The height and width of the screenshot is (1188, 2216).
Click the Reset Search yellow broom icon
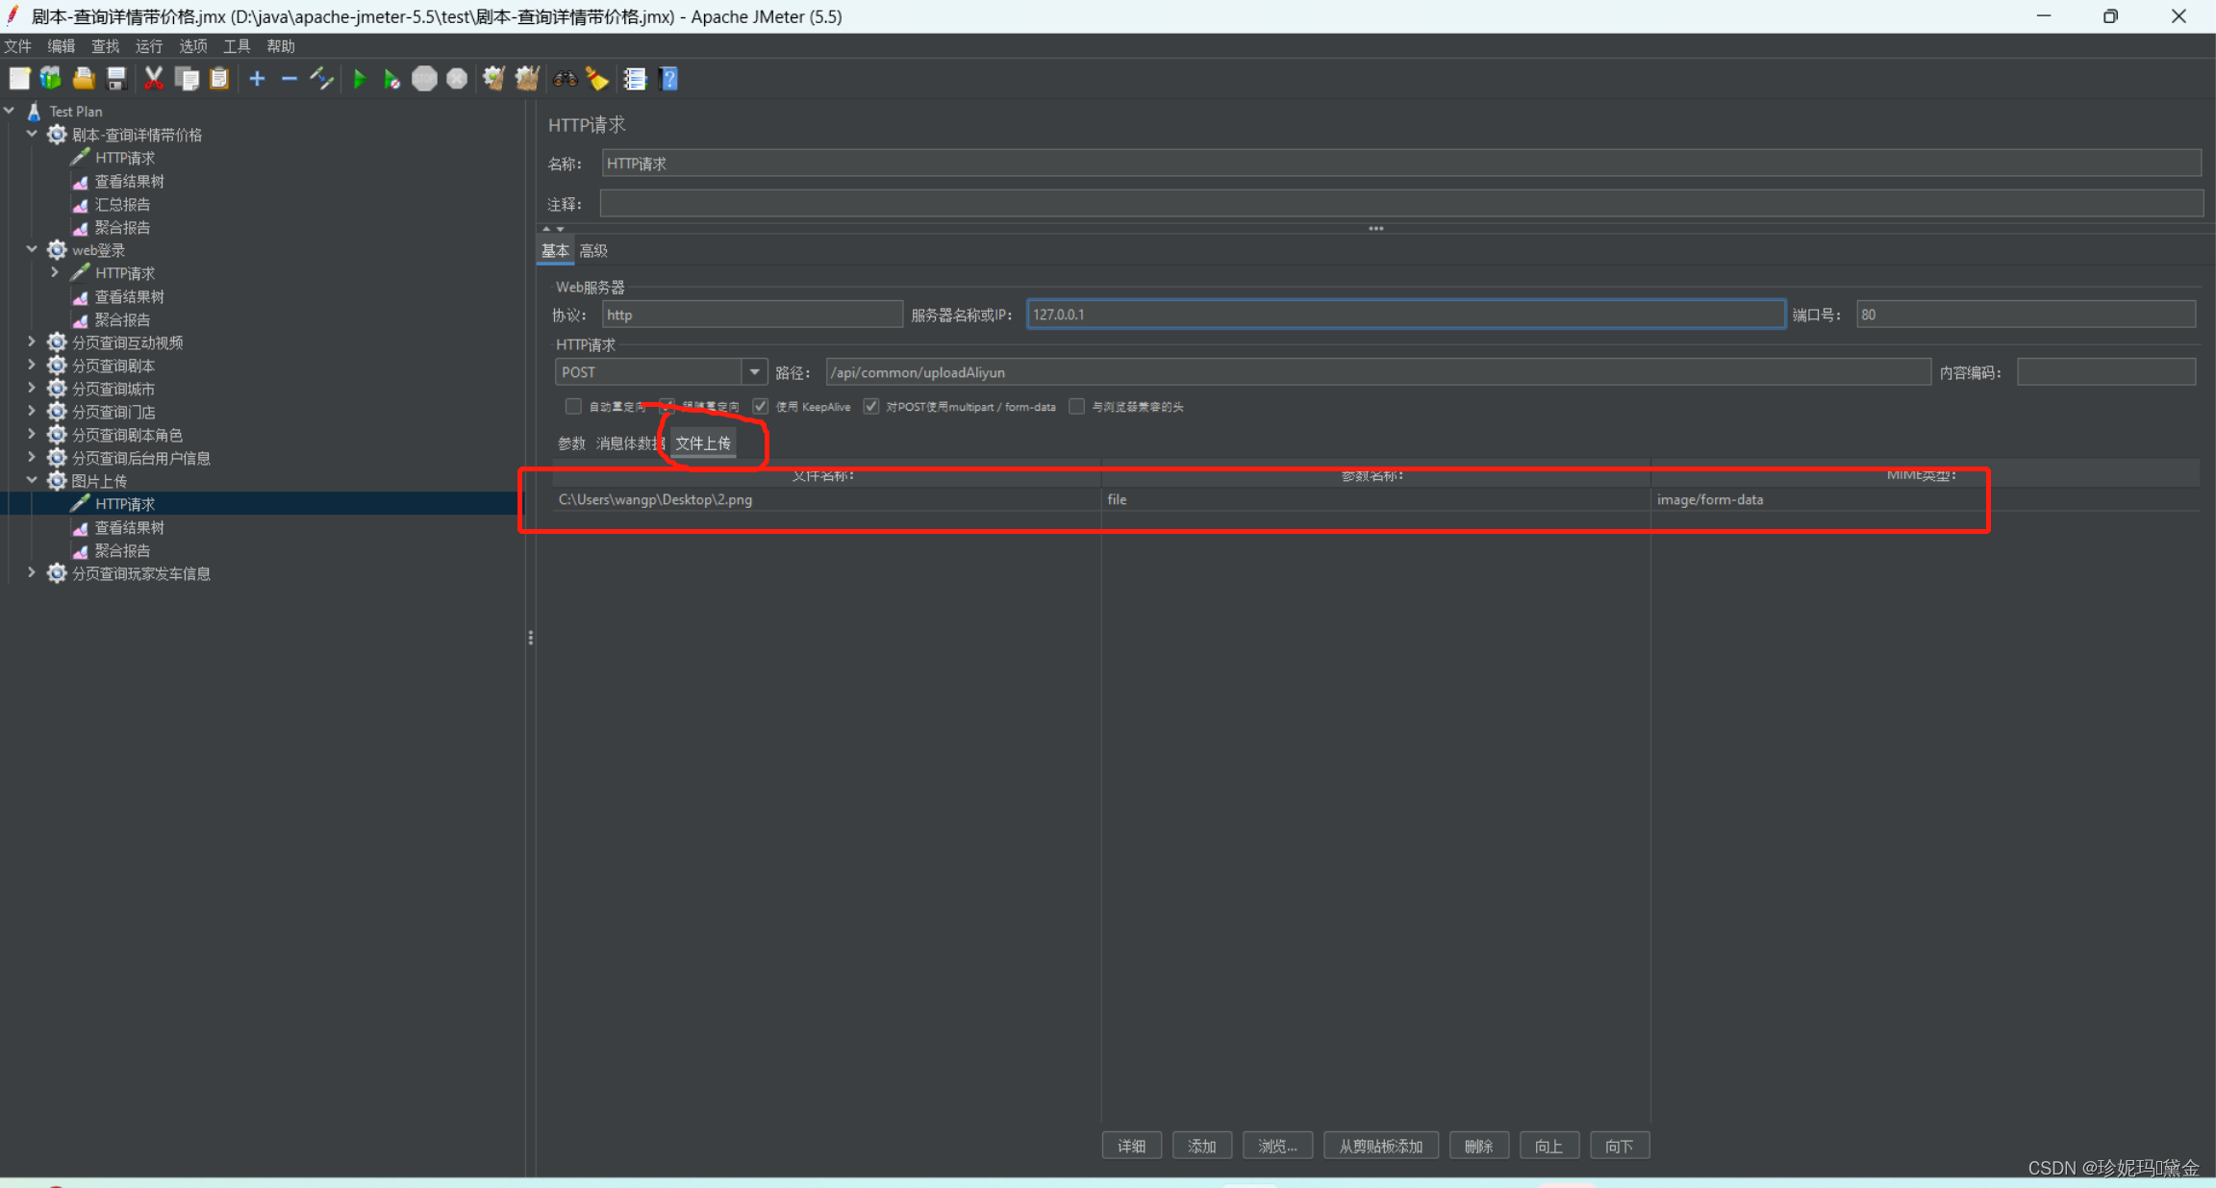click(x=597, y=79)
